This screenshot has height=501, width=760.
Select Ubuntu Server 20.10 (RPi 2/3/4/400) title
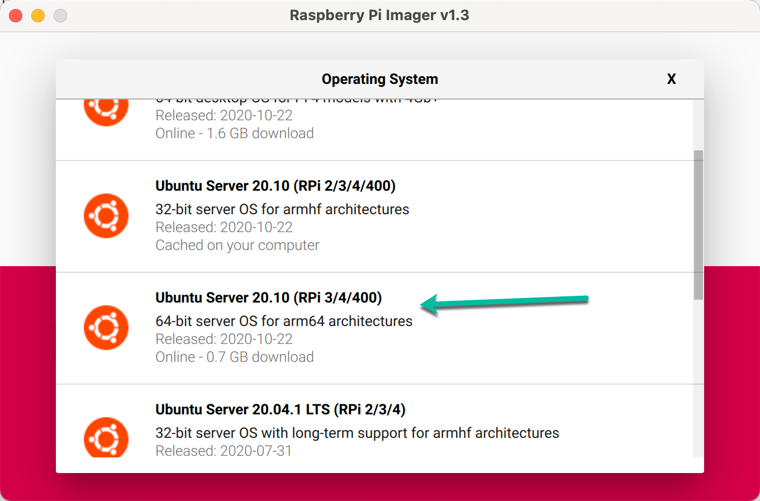[x=275, y=186]
